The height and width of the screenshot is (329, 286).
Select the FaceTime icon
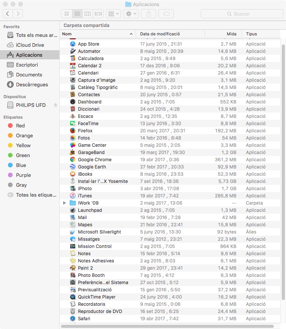coord(73,123)
